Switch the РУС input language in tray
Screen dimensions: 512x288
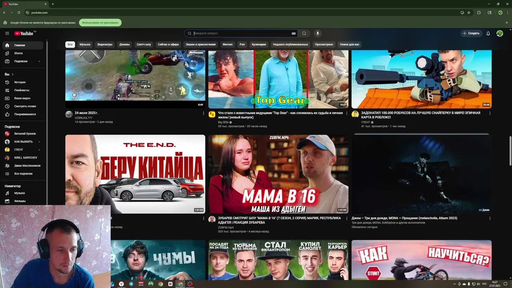(x=484, y=284)
